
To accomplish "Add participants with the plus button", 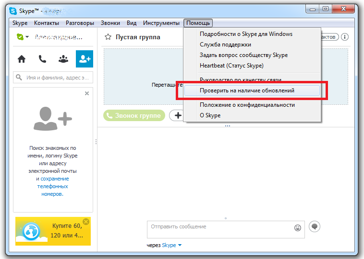I will tap(176, 115).
